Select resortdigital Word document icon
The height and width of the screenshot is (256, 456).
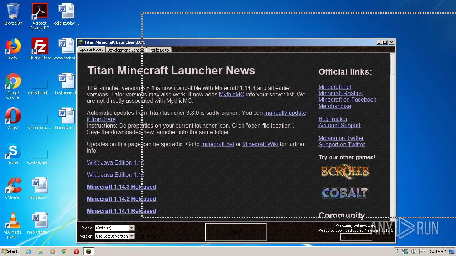tap(40, 223)
